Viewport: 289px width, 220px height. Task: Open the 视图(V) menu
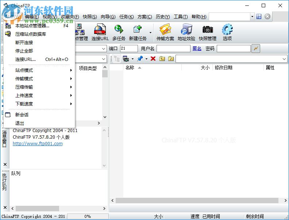click(x=50, y=17)
